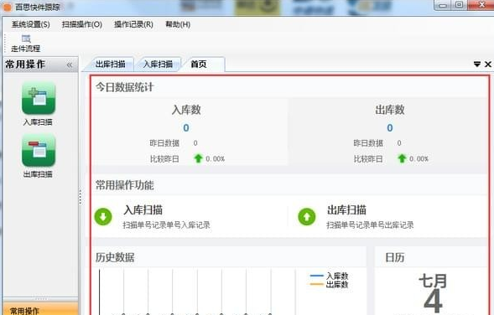Switch to the 出库扫描 tab

click(110, 65)
